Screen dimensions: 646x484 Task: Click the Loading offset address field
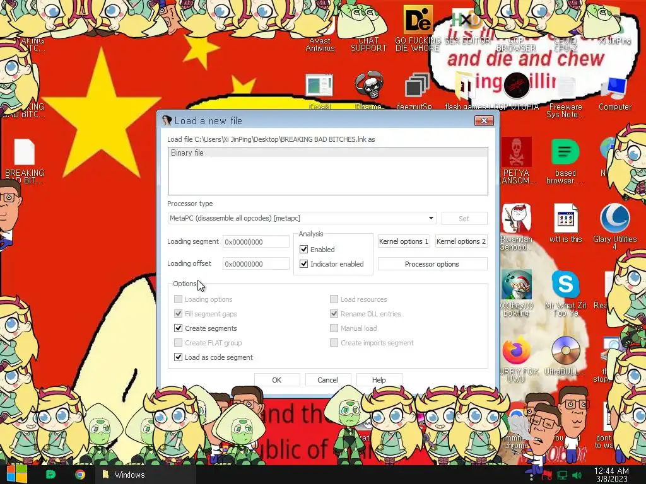click(x=256, y=264)
